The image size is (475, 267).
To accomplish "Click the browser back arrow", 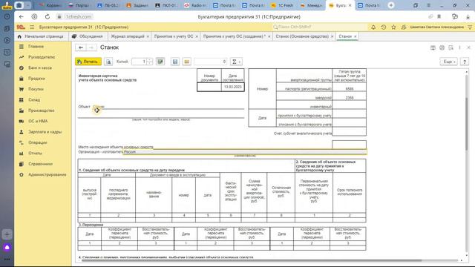I will [21, 16].
